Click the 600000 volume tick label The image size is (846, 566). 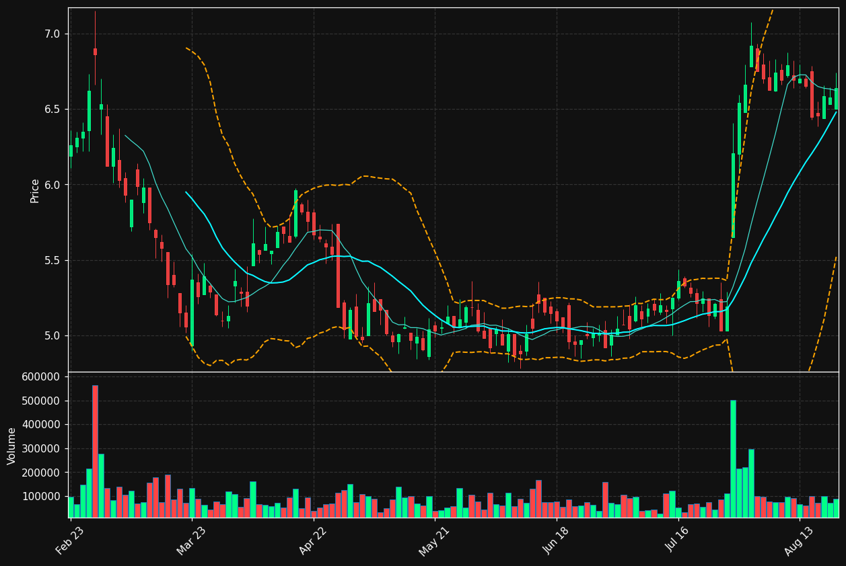coord(42,377)
